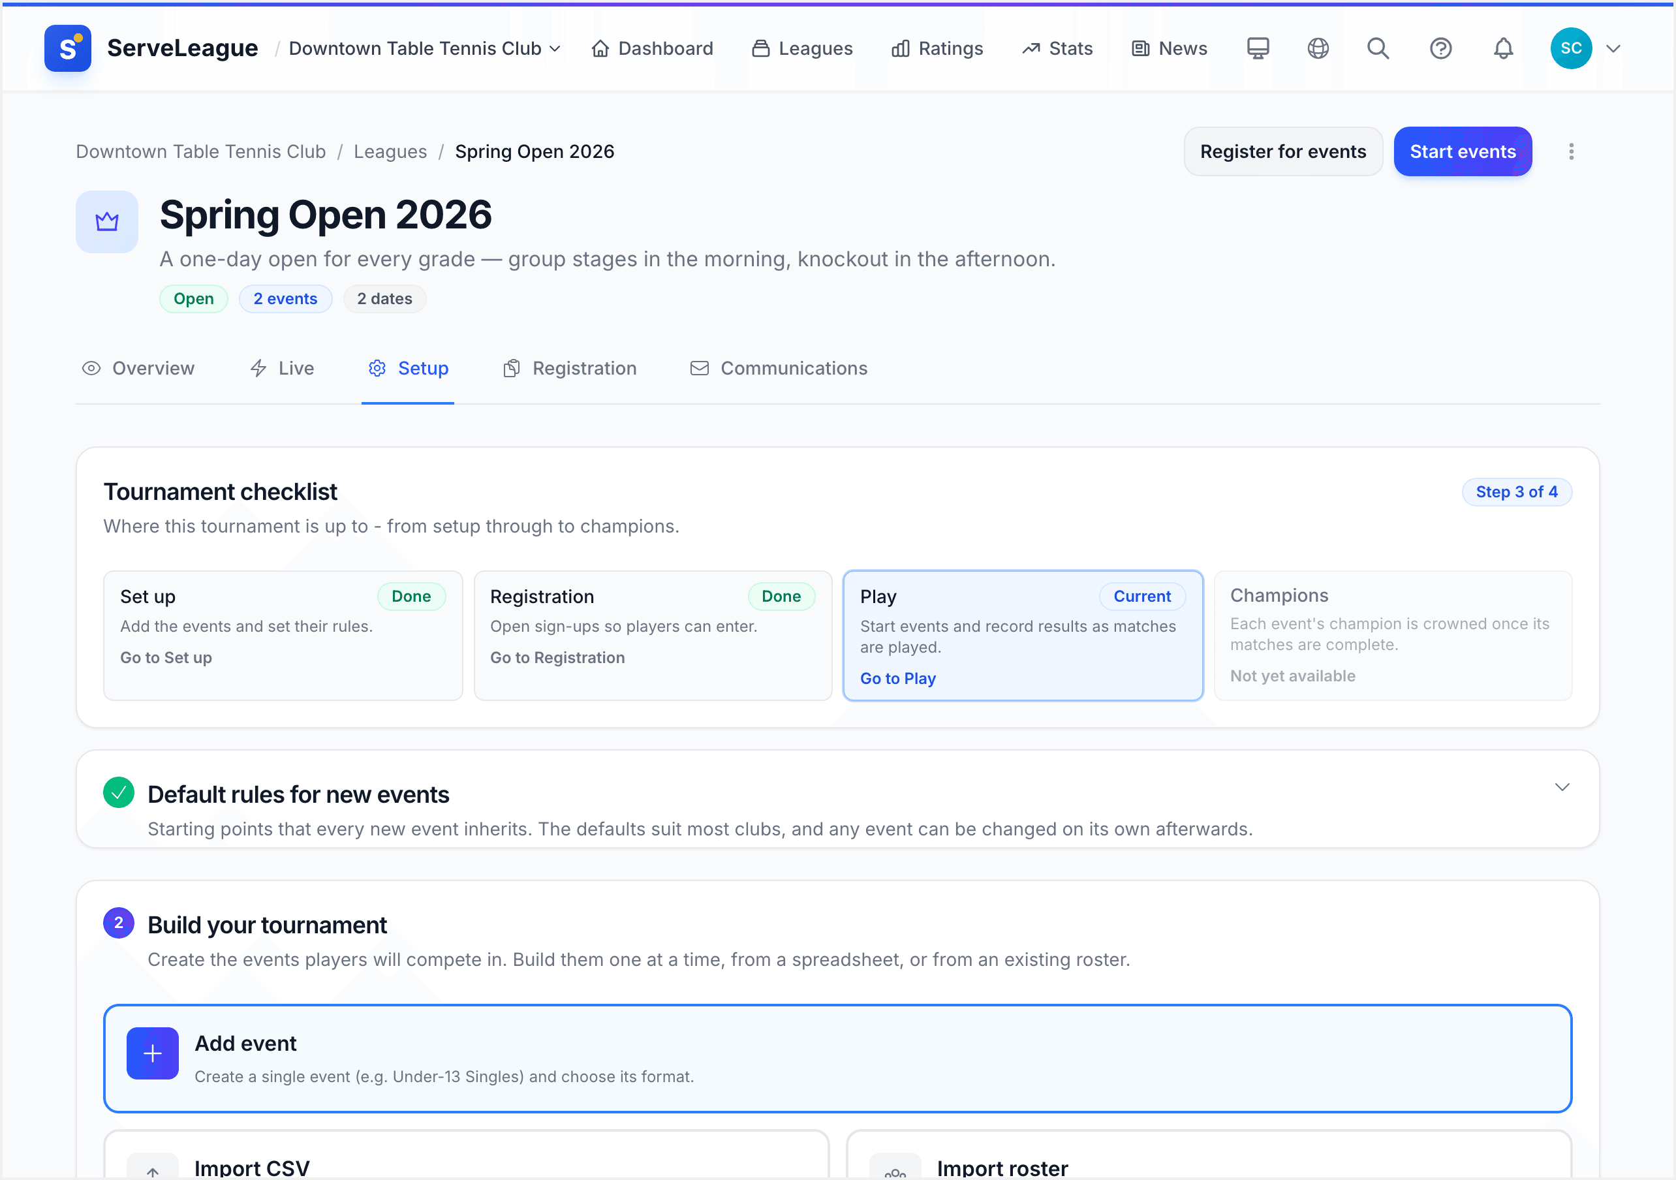Open help via question mark icon
The image size is (1676, 1180).
(1441, 48)
